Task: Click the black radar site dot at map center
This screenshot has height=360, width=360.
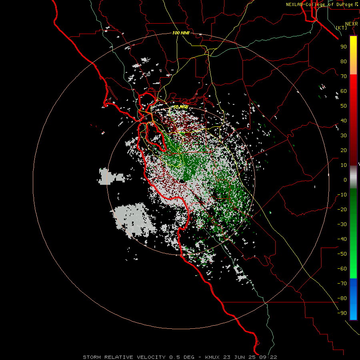Action: point(182,181)
